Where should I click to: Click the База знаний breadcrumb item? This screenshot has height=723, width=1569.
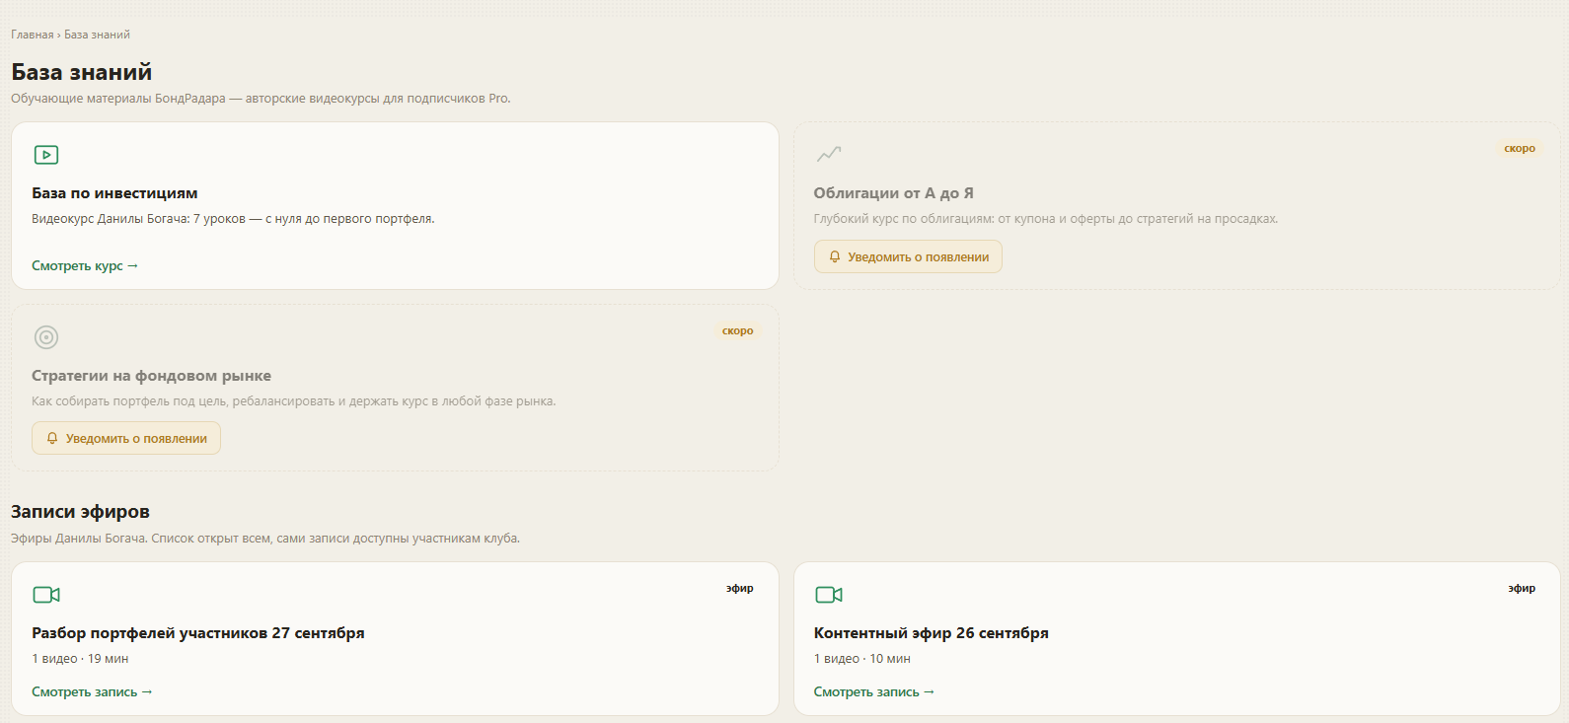click(97, 35)
